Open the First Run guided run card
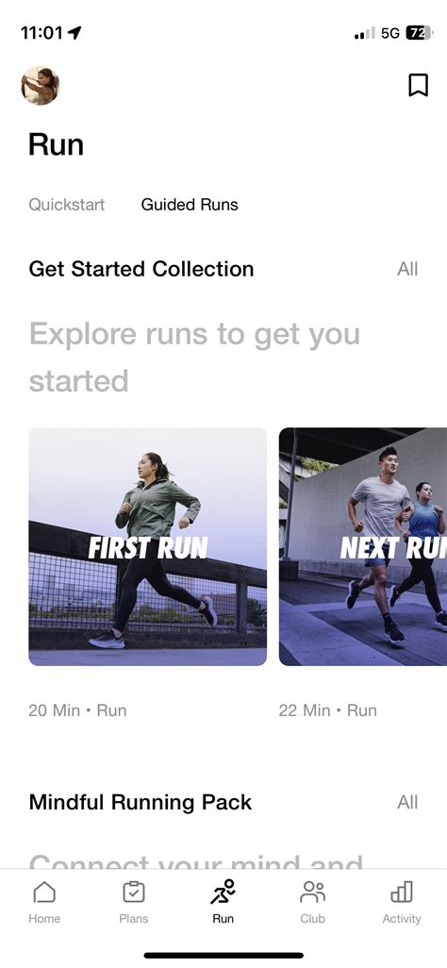This screenshot has width=447, height=968. tap(147, 546)
